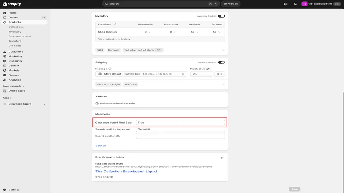Open On hand quantity dropdown
This screenshot has width=344, height=193.
217,32
